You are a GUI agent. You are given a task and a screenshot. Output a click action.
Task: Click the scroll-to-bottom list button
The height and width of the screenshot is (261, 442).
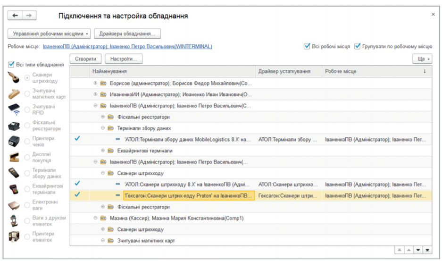tap(427, 250)
